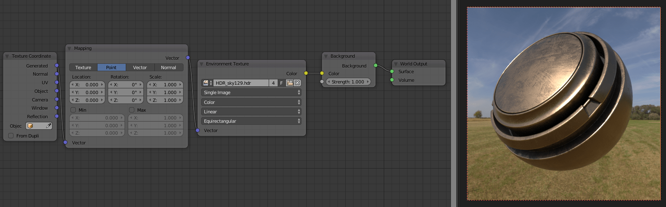Screen dimensions: 666x207
Task: Click the HDR_sky129.hdr image name field
Action: coord(241,83)
